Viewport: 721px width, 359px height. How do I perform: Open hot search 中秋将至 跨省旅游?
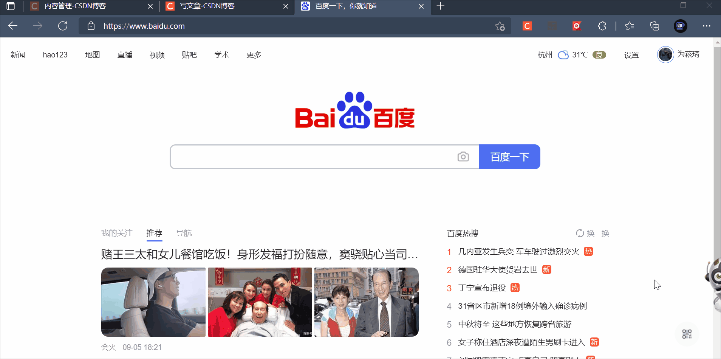point(515,324)
